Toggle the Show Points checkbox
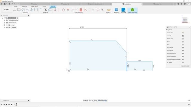The image size is (191, 107). point(183,51)
